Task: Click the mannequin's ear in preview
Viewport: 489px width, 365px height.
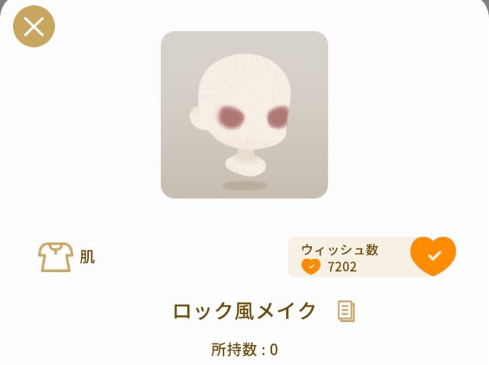Action: [x=197, y=117]
